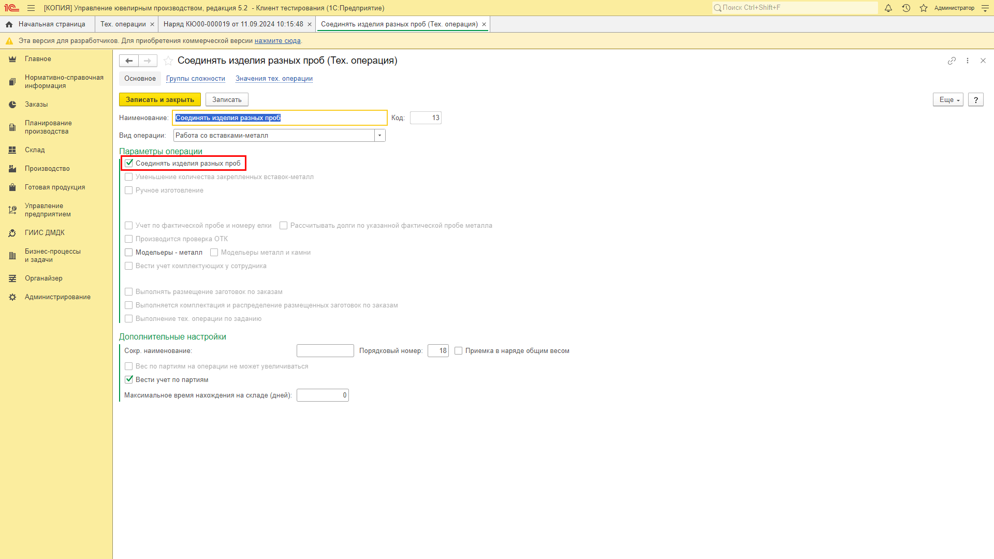
Task: Switch to Начальная страница tab
Action: (48, 24)
